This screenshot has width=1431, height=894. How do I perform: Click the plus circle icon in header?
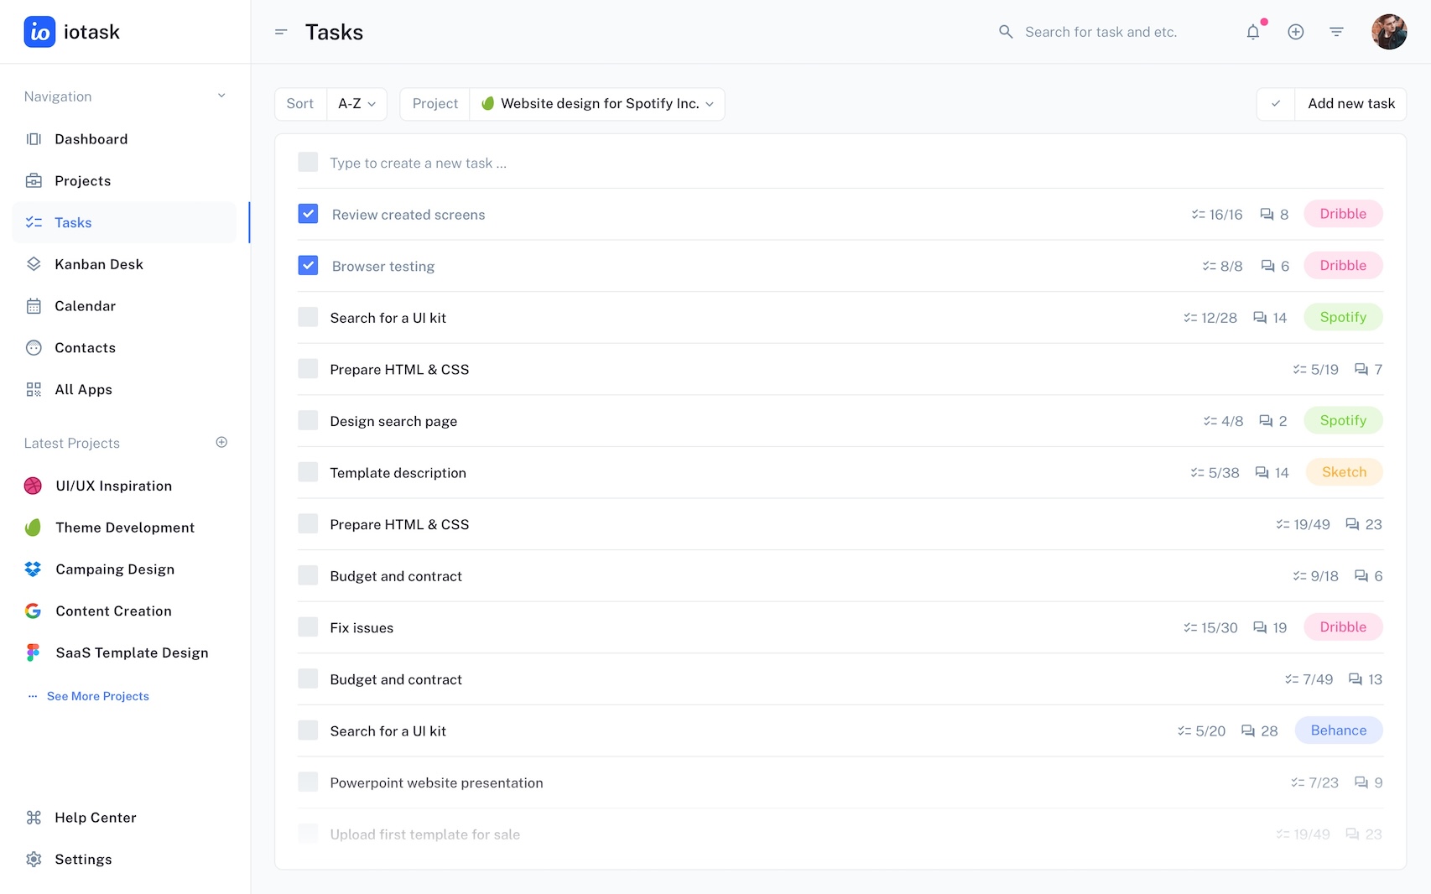(x=1295, y=32)
